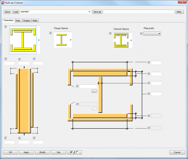Click the large built-up I column profile icon
Image resolution: width=188 pixels, height=159 pixels.
coord(23,40)
